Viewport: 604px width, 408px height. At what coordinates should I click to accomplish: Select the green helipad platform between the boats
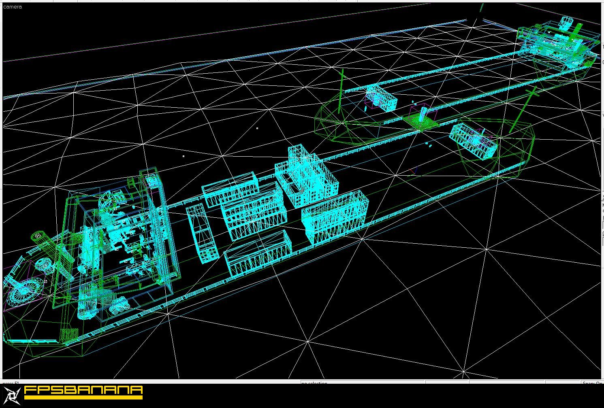pyautogui.click(x=420, y=121)
